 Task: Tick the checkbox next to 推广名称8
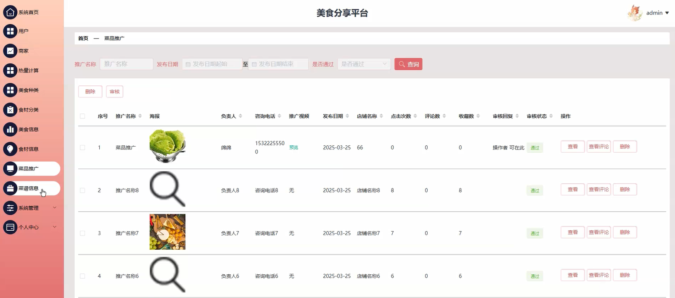click(82, 190)
